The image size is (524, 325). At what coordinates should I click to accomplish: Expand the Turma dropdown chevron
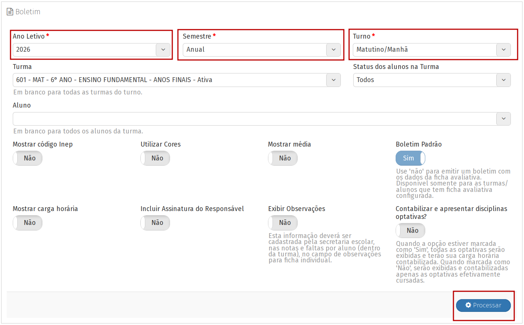[333, 80]
